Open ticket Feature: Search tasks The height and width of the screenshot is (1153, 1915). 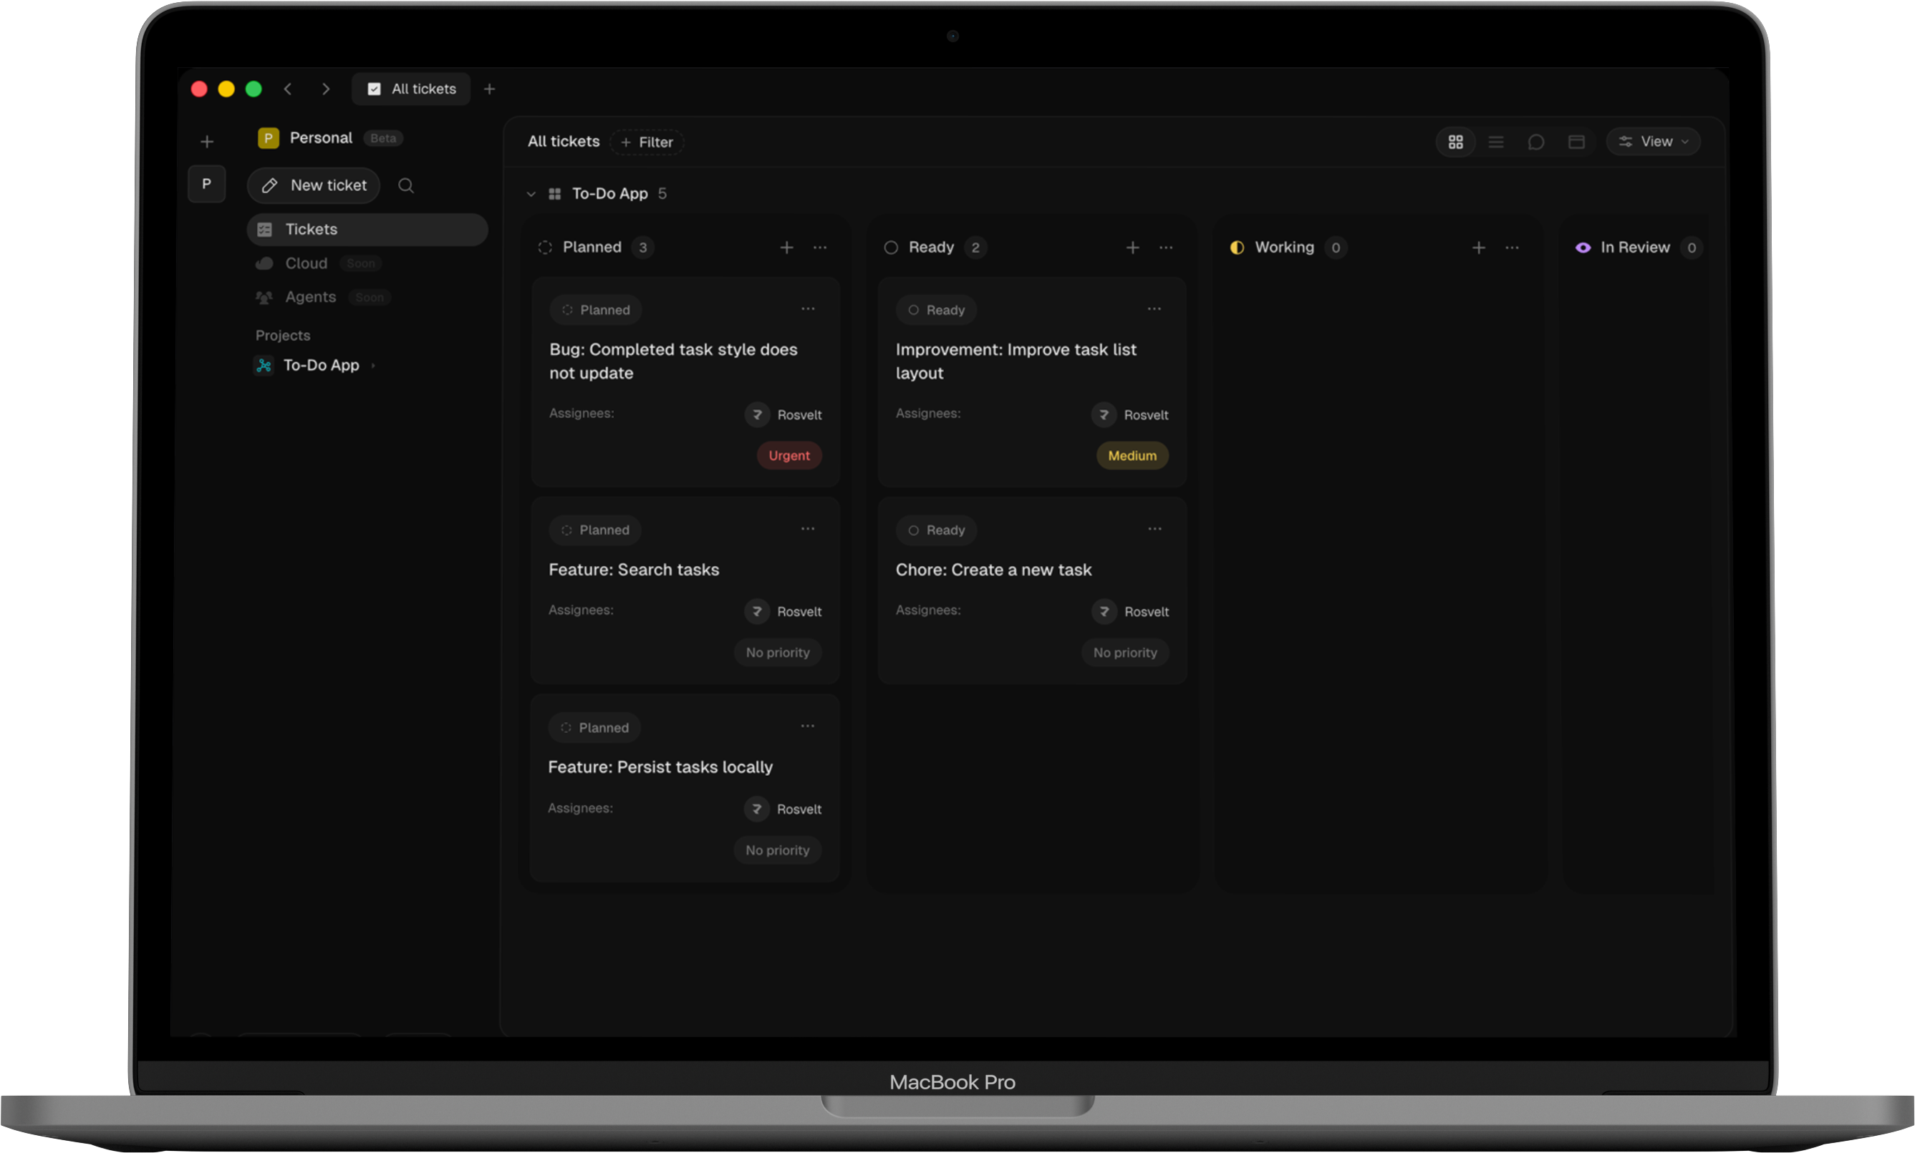[x=633, y=570]
